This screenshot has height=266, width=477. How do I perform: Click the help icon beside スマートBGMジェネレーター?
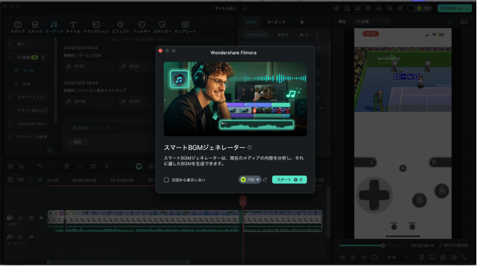[x=249, y=147]
